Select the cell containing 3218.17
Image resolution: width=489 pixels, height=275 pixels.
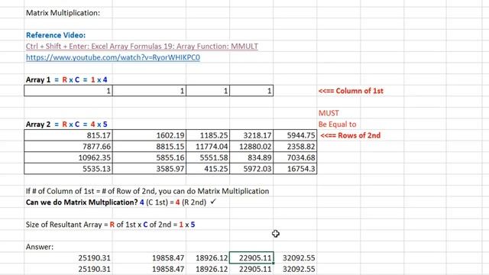pos(251,135)
